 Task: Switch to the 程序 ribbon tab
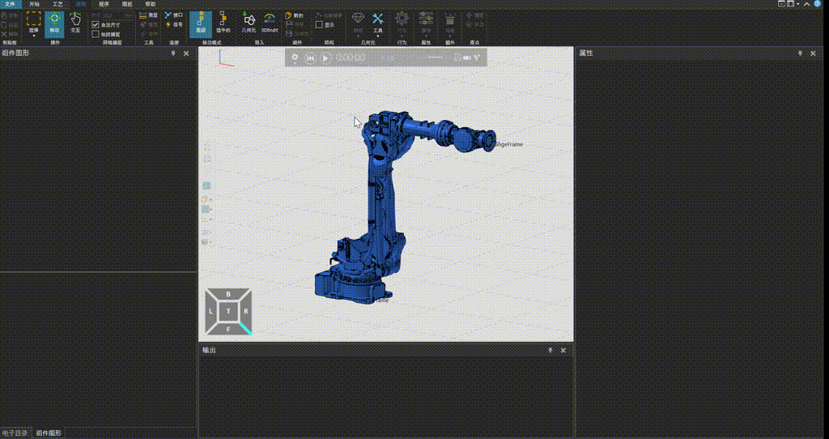pos(104,4)
